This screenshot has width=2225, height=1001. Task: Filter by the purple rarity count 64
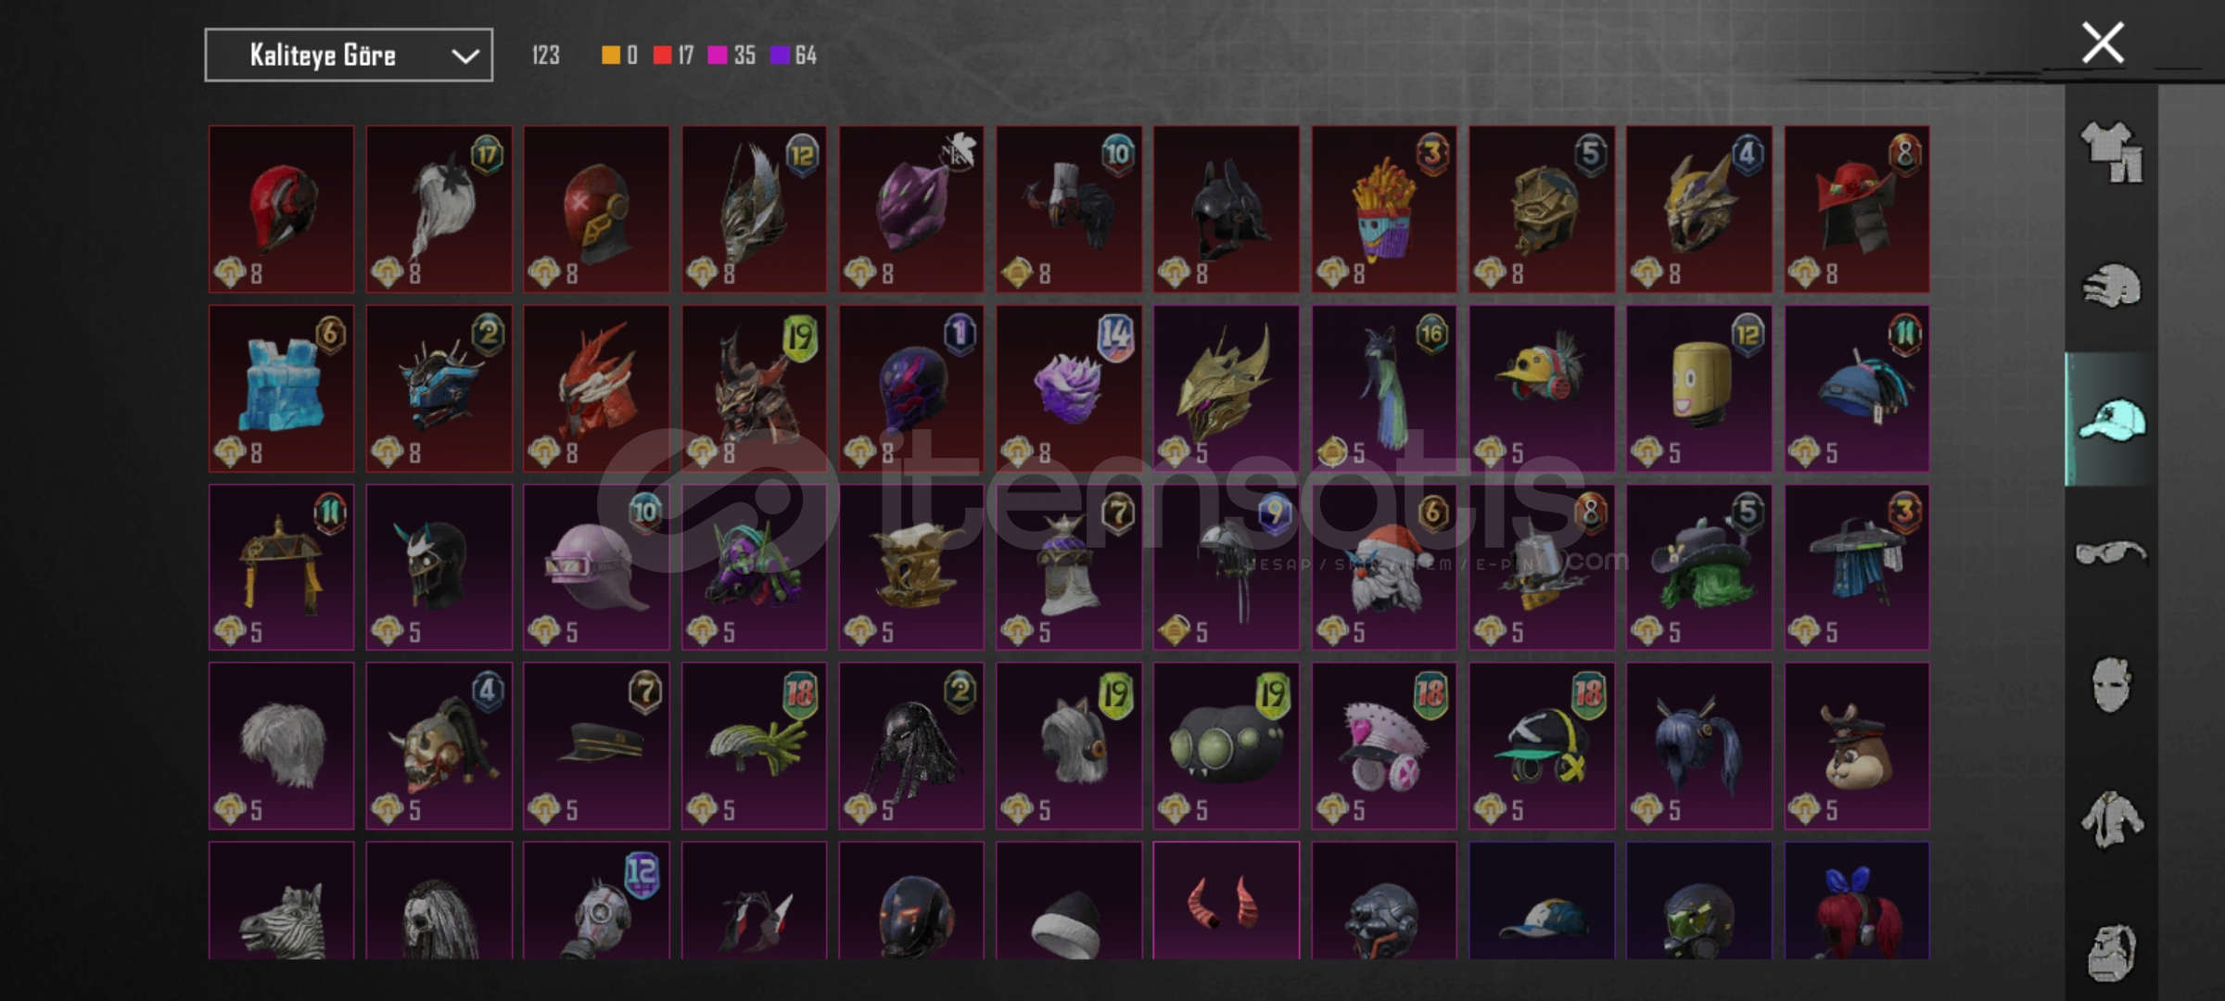point(794,56)
